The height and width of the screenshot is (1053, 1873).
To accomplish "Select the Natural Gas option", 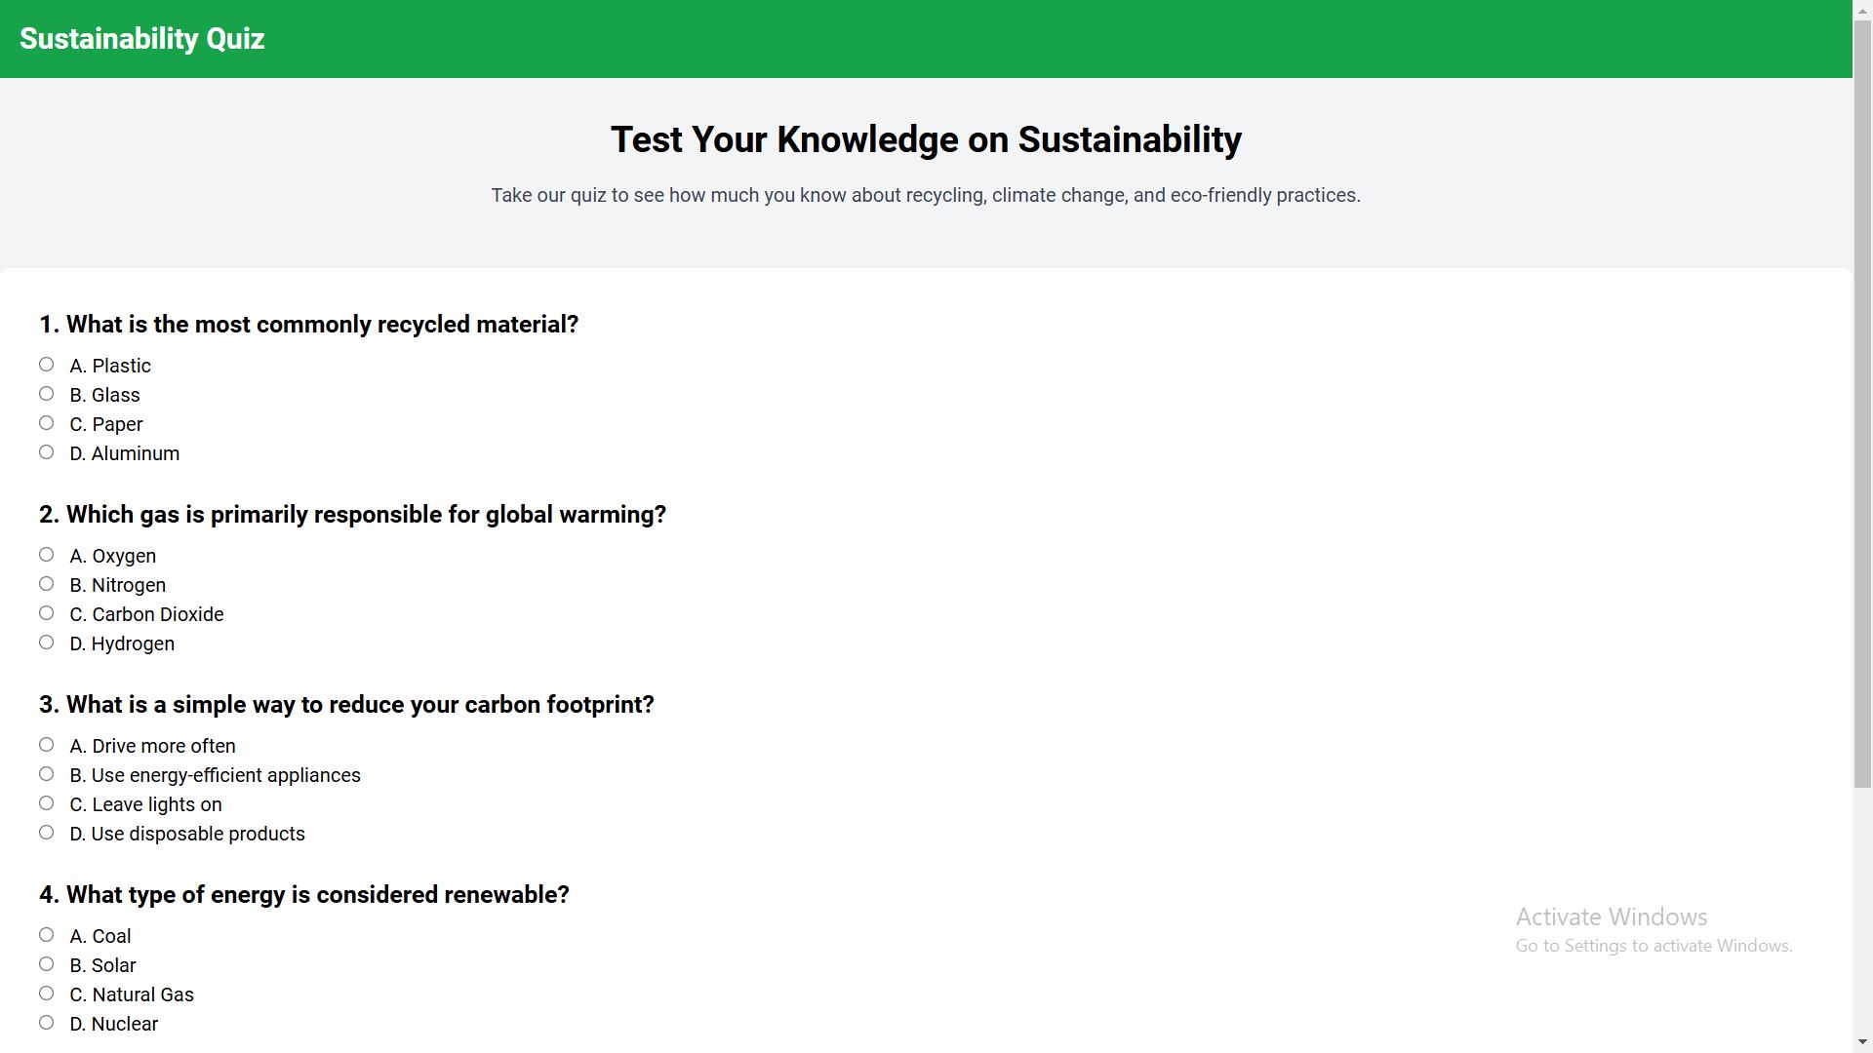I will [47, 994].
